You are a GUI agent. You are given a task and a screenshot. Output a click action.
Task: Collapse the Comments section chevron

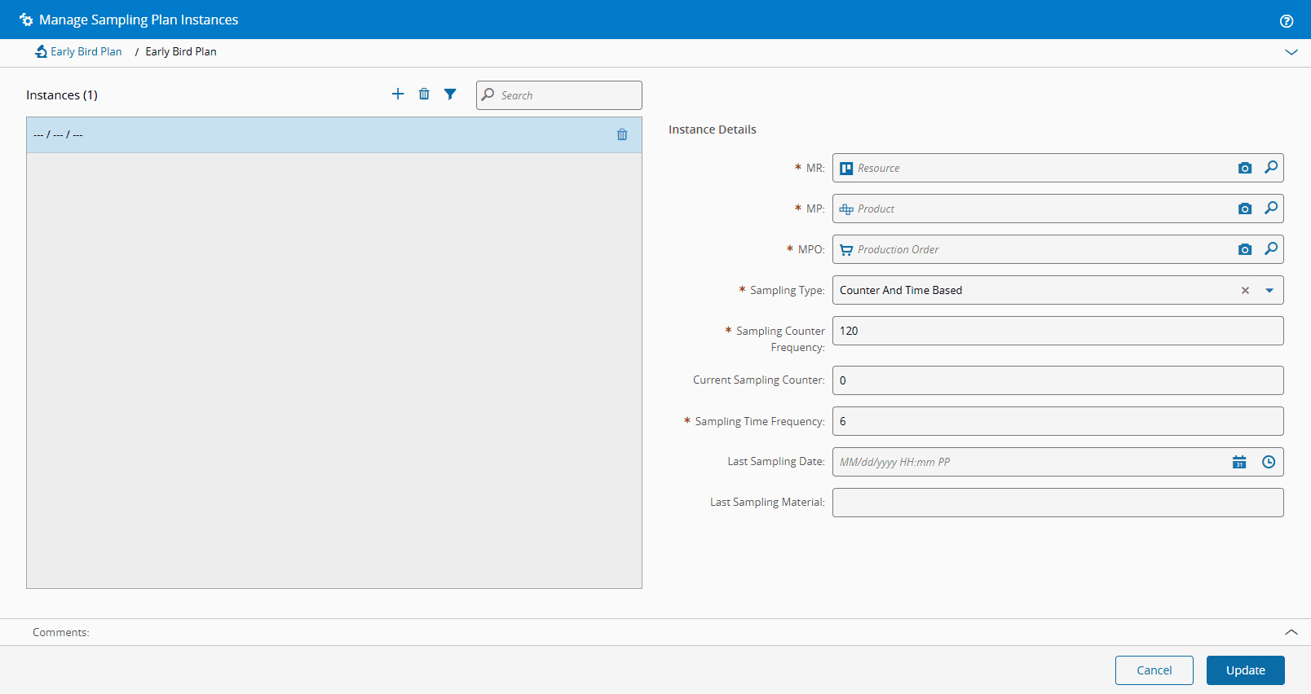[x=1291, y=632]
